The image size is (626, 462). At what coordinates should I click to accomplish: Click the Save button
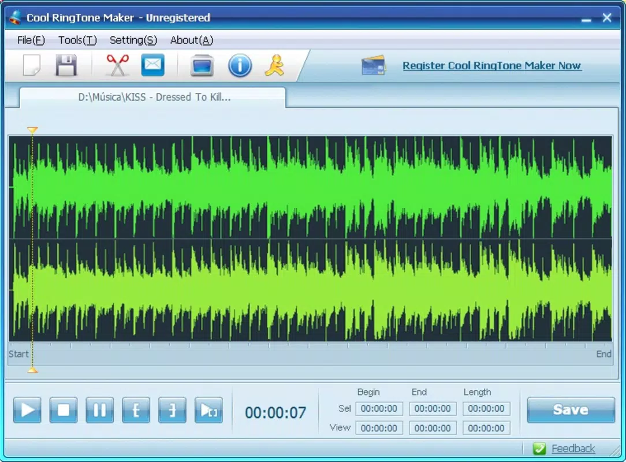pyautogui.click(x=571, y=409)
